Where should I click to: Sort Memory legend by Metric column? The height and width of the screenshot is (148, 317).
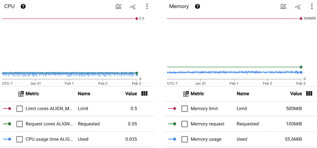tap(197, 94)
